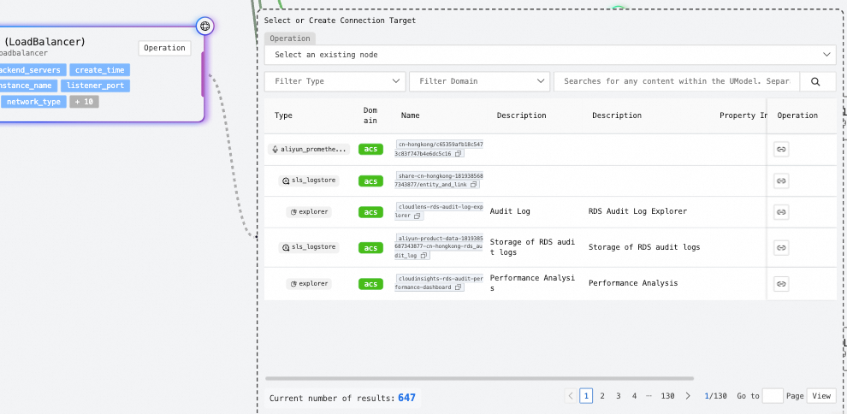Copy the performance-dashboard explorer name
The height and width of the screenshot is (414, 847).
(458, 287)
